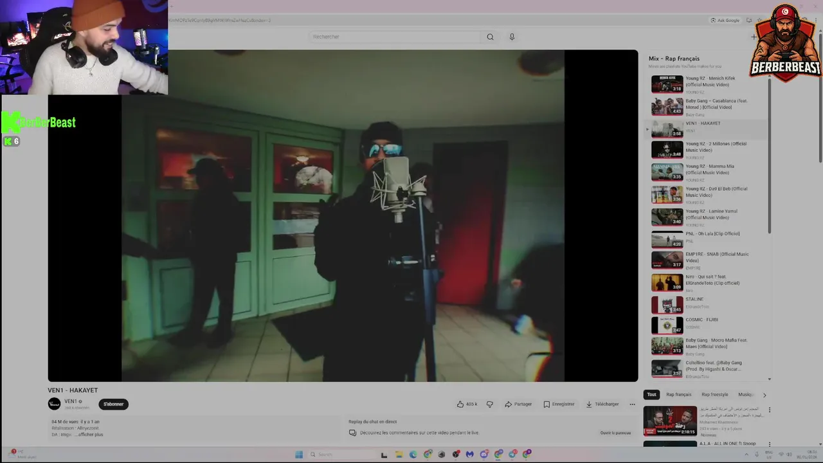The height and width of the screenshot is (463, 823).
Task: Select VEN1 - HAKAYET playlist entry
Action: point(707,129)
